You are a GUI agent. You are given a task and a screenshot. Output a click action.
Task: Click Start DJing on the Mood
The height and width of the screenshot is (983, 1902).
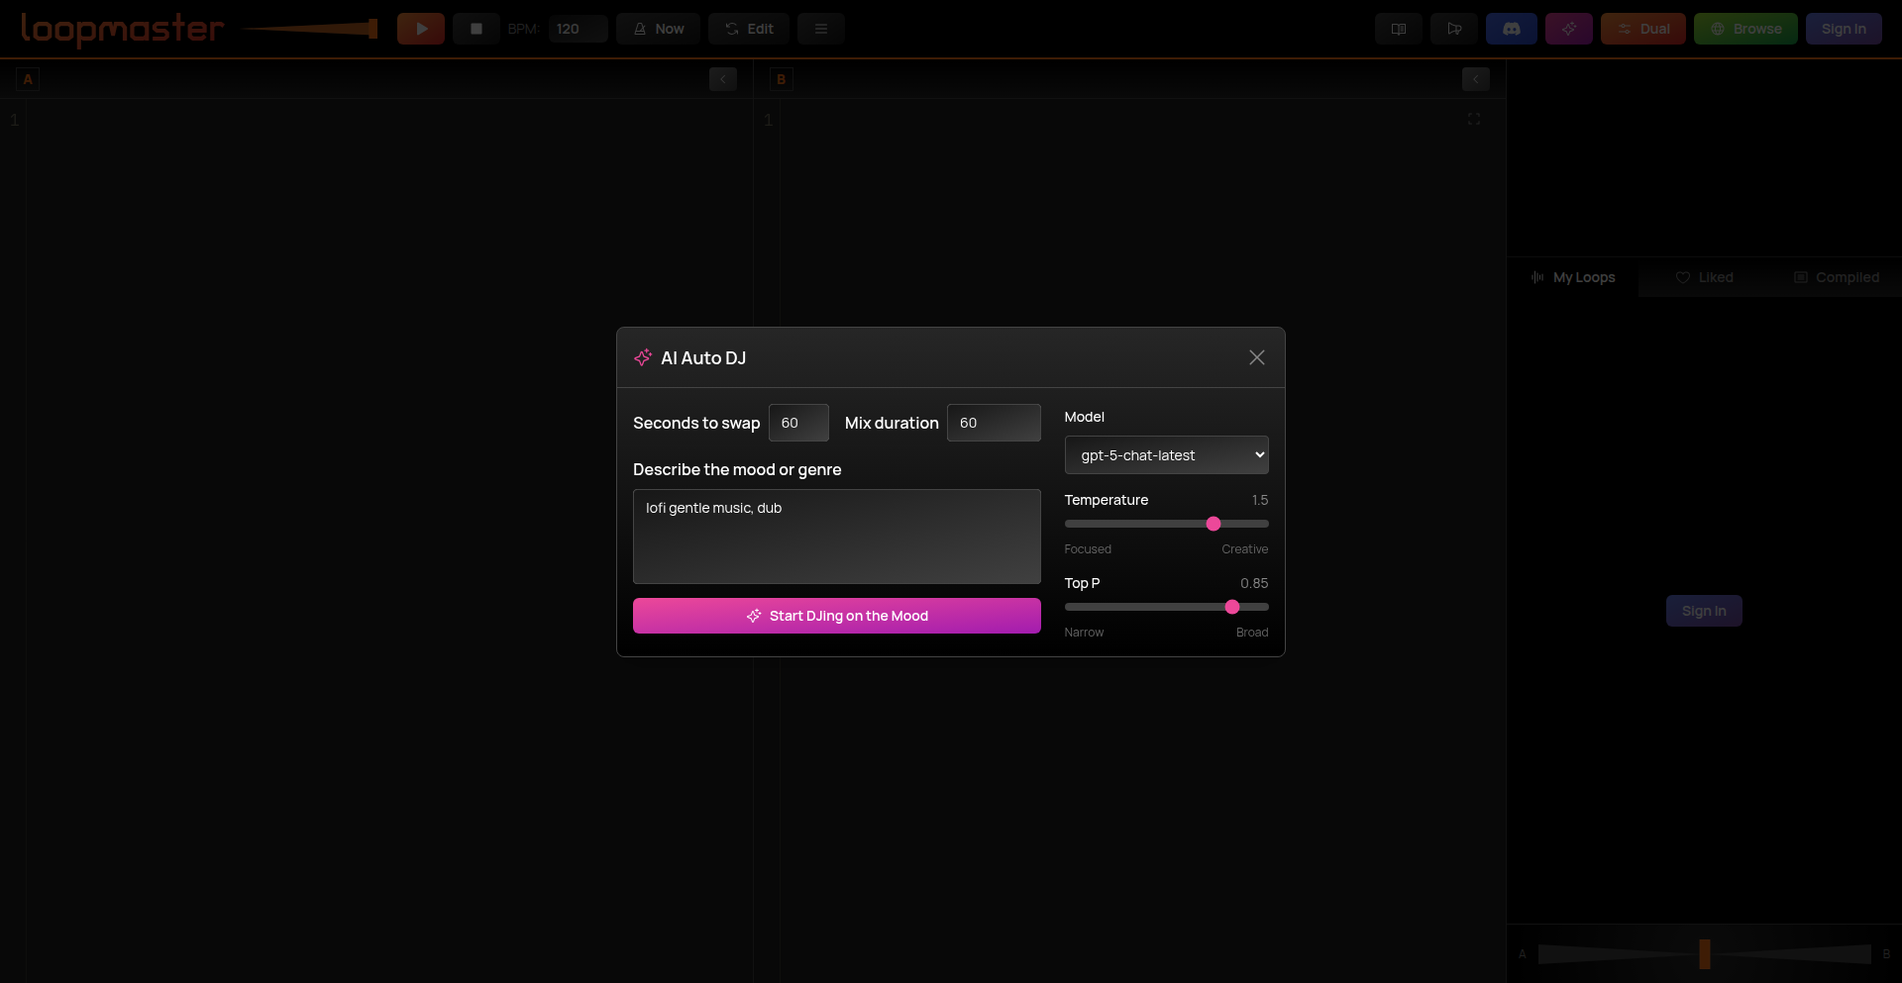click(836, 616)
